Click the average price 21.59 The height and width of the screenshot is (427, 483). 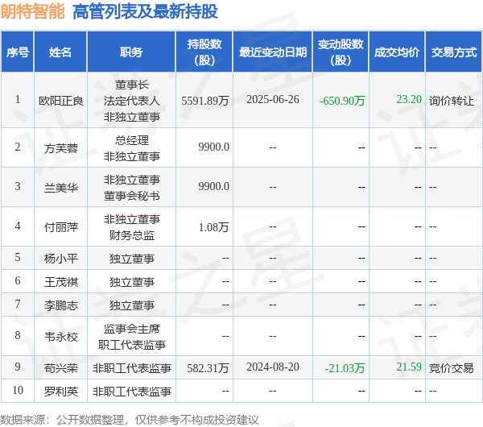click(x=409, y=367)
